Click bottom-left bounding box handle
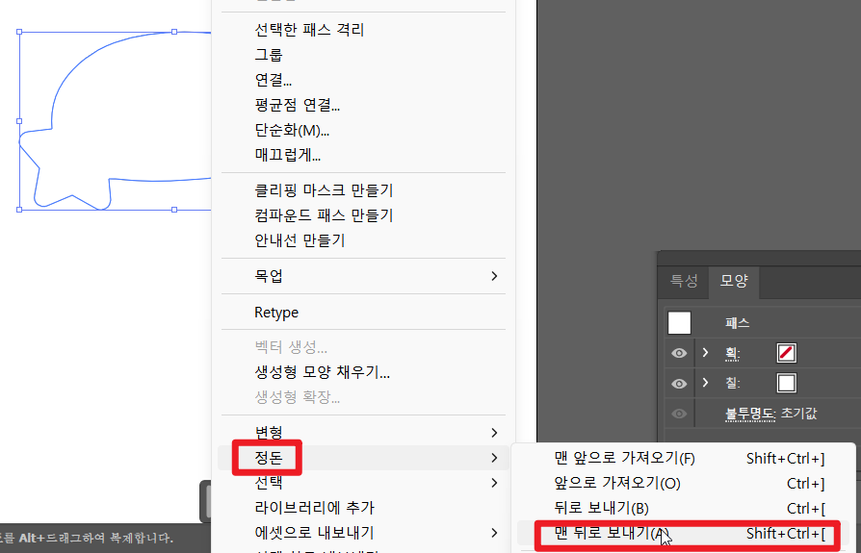 point(19,210)
